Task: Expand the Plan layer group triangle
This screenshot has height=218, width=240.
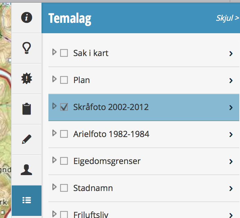Action: (x=54, y=79)
